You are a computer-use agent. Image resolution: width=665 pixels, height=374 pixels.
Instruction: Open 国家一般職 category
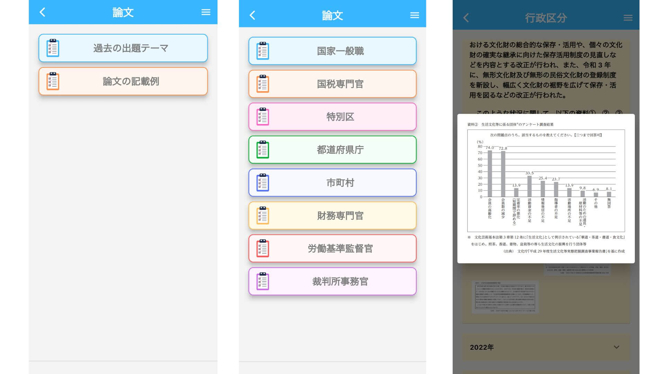pyautogui.click(x=340, y=51)
